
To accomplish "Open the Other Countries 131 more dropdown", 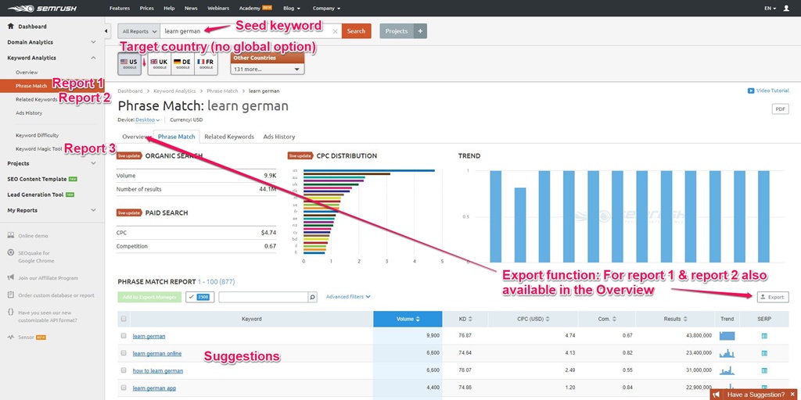I will coord(268,69).
